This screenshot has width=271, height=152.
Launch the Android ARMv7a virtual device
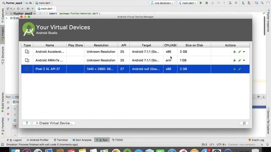[235, 60]
